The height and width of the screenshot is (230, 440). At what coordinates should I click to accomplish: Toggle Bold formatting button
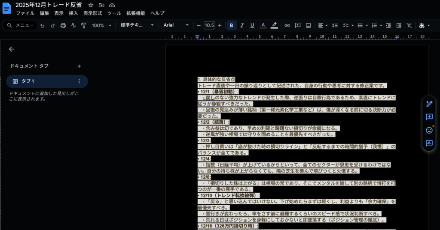pyautogui.click(x=232, y=26)
